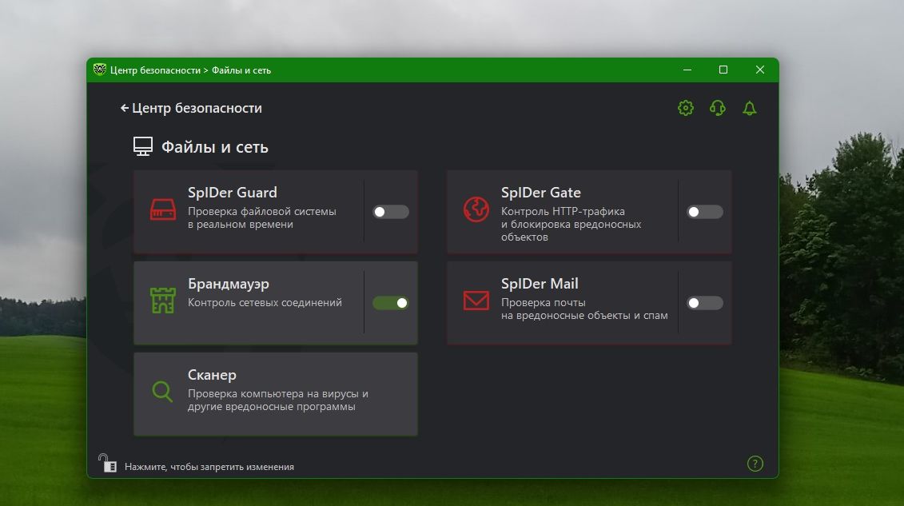Open notifications bell icon
Screen dimensions: 904x506
pos(750,108)
